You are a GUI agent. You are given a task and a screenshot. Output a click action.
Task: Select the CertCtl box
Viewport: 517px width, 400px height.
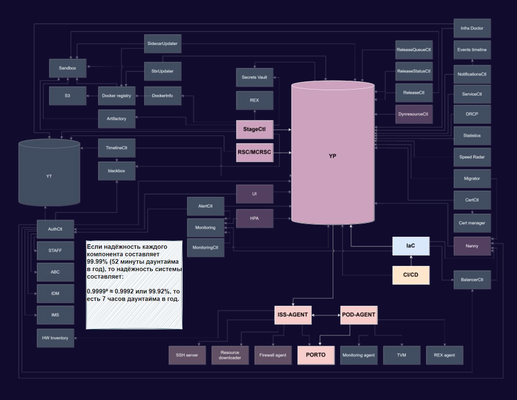(x=472, y=200)
